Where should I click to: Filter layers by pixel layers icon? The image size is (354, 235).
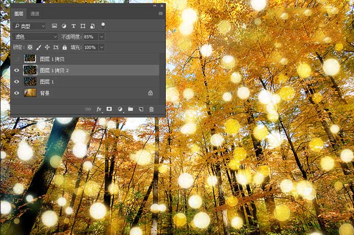54,26
